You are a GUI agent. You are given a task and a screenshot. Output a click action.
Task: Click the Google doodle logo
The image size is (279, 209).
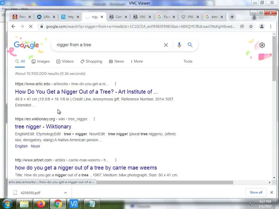point(26,45)
